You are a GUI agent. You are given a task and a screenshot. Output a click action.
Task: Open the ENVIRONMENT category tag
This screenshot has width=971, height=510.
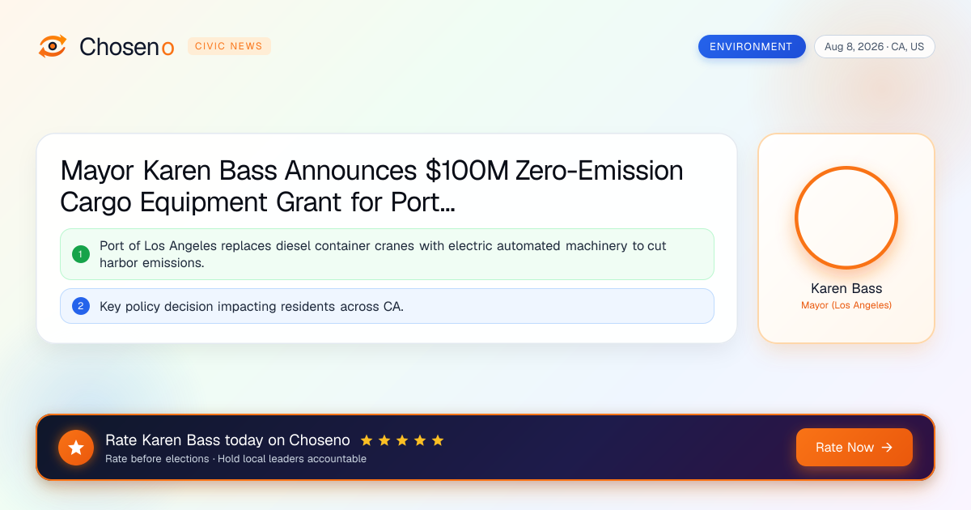752,46
